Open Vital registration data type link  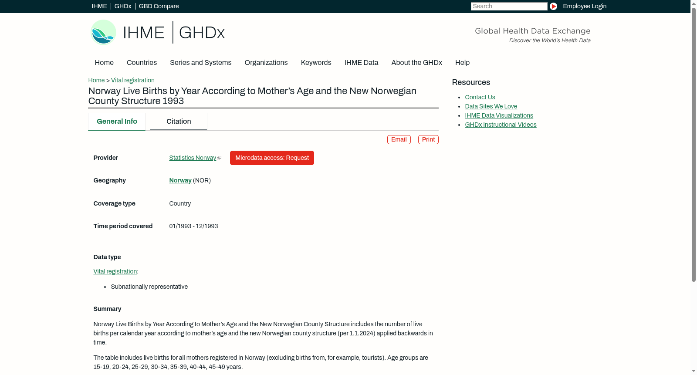(115, 271)
